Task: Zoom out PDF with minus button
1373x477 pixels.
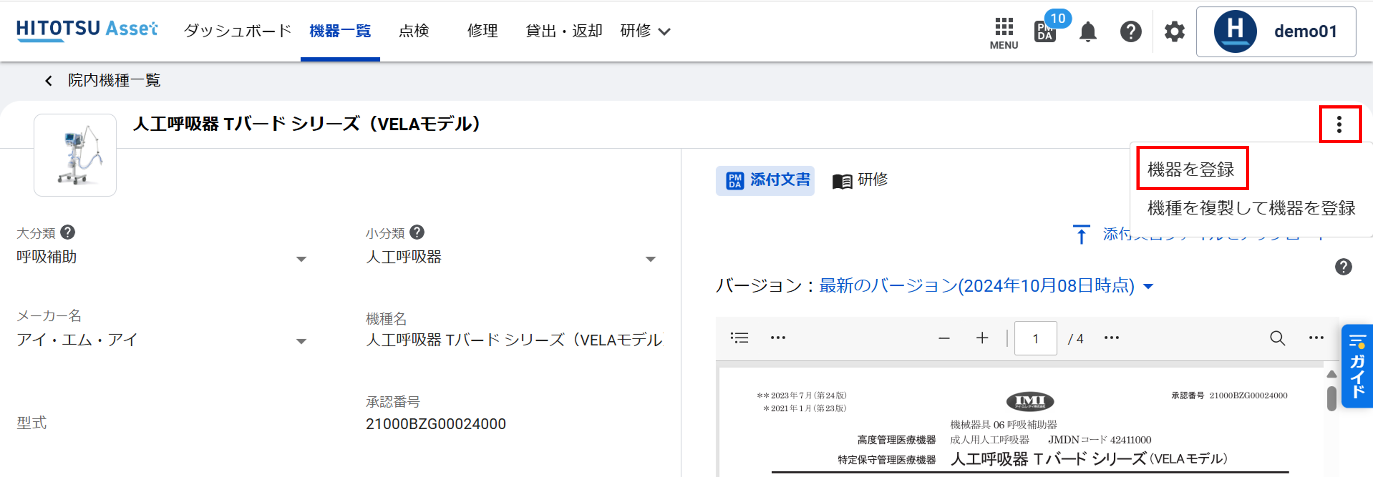Action: tap(944, 338)
